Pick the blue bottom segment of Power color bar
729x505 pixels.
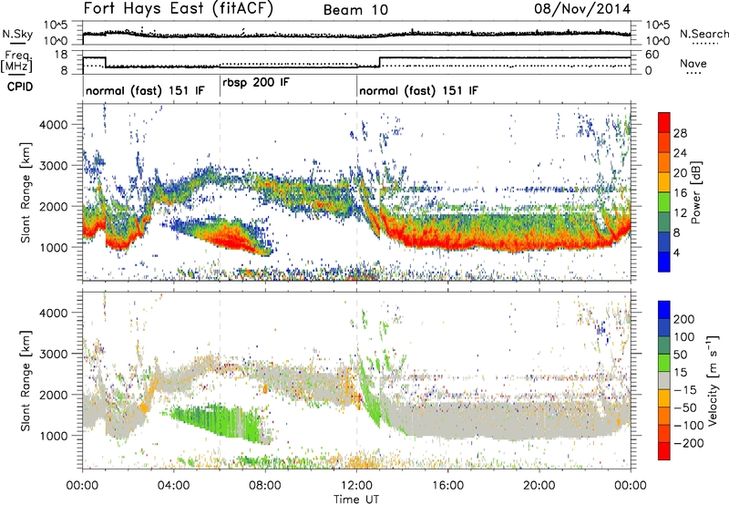point(664,262)
